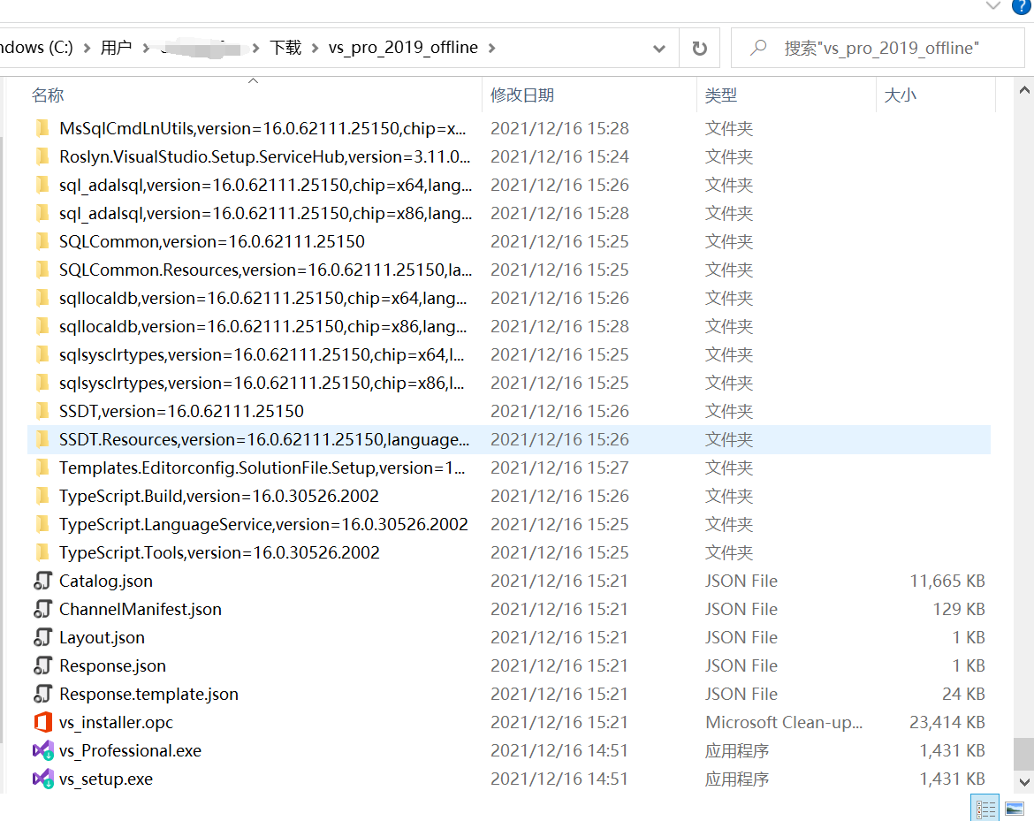Click the Layout.json file icon
This screenshot has height=821, width=1034.
click(43, 638)
